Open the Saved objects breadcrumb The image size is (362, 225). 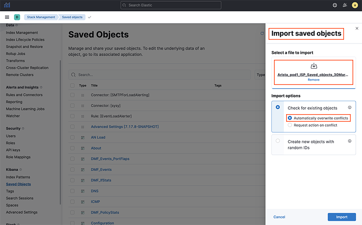[72, 17]
